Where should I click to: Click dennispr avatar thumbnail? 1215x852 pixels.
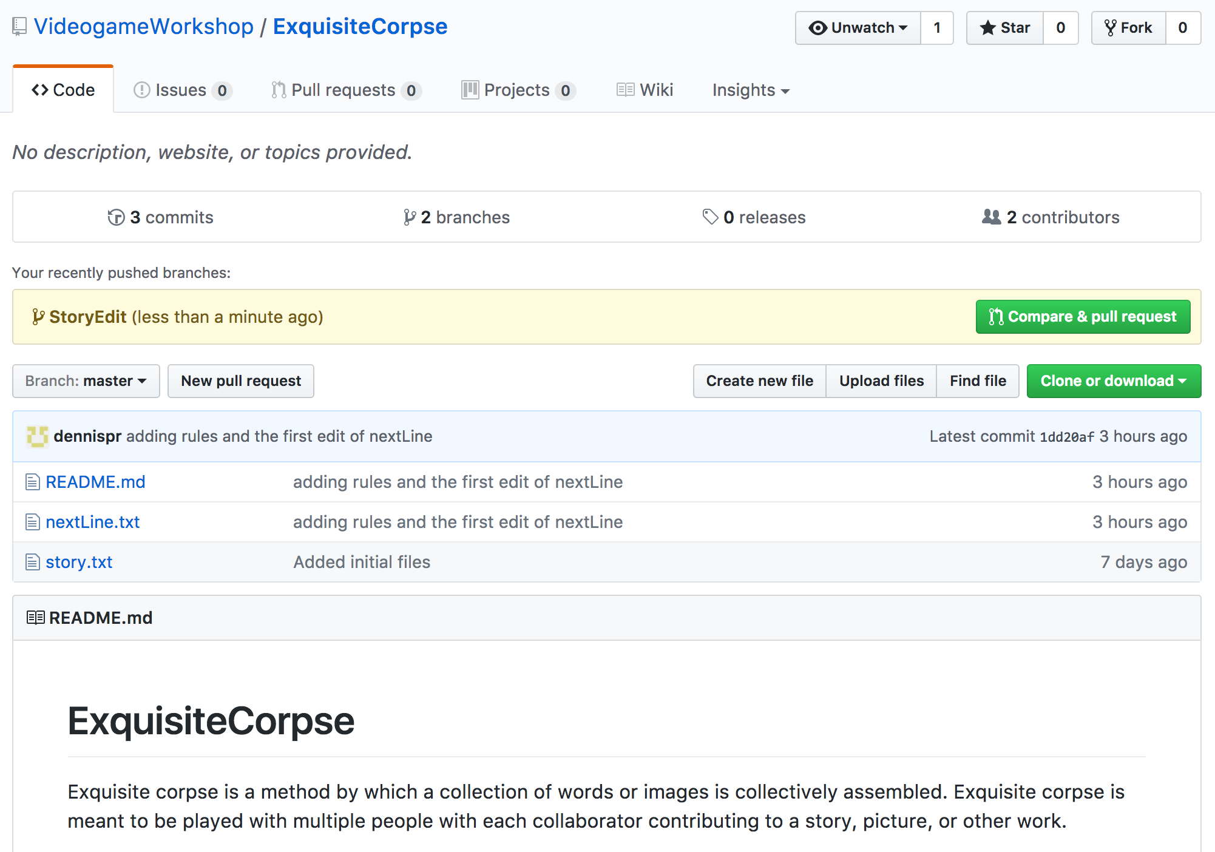pos(37,436)
